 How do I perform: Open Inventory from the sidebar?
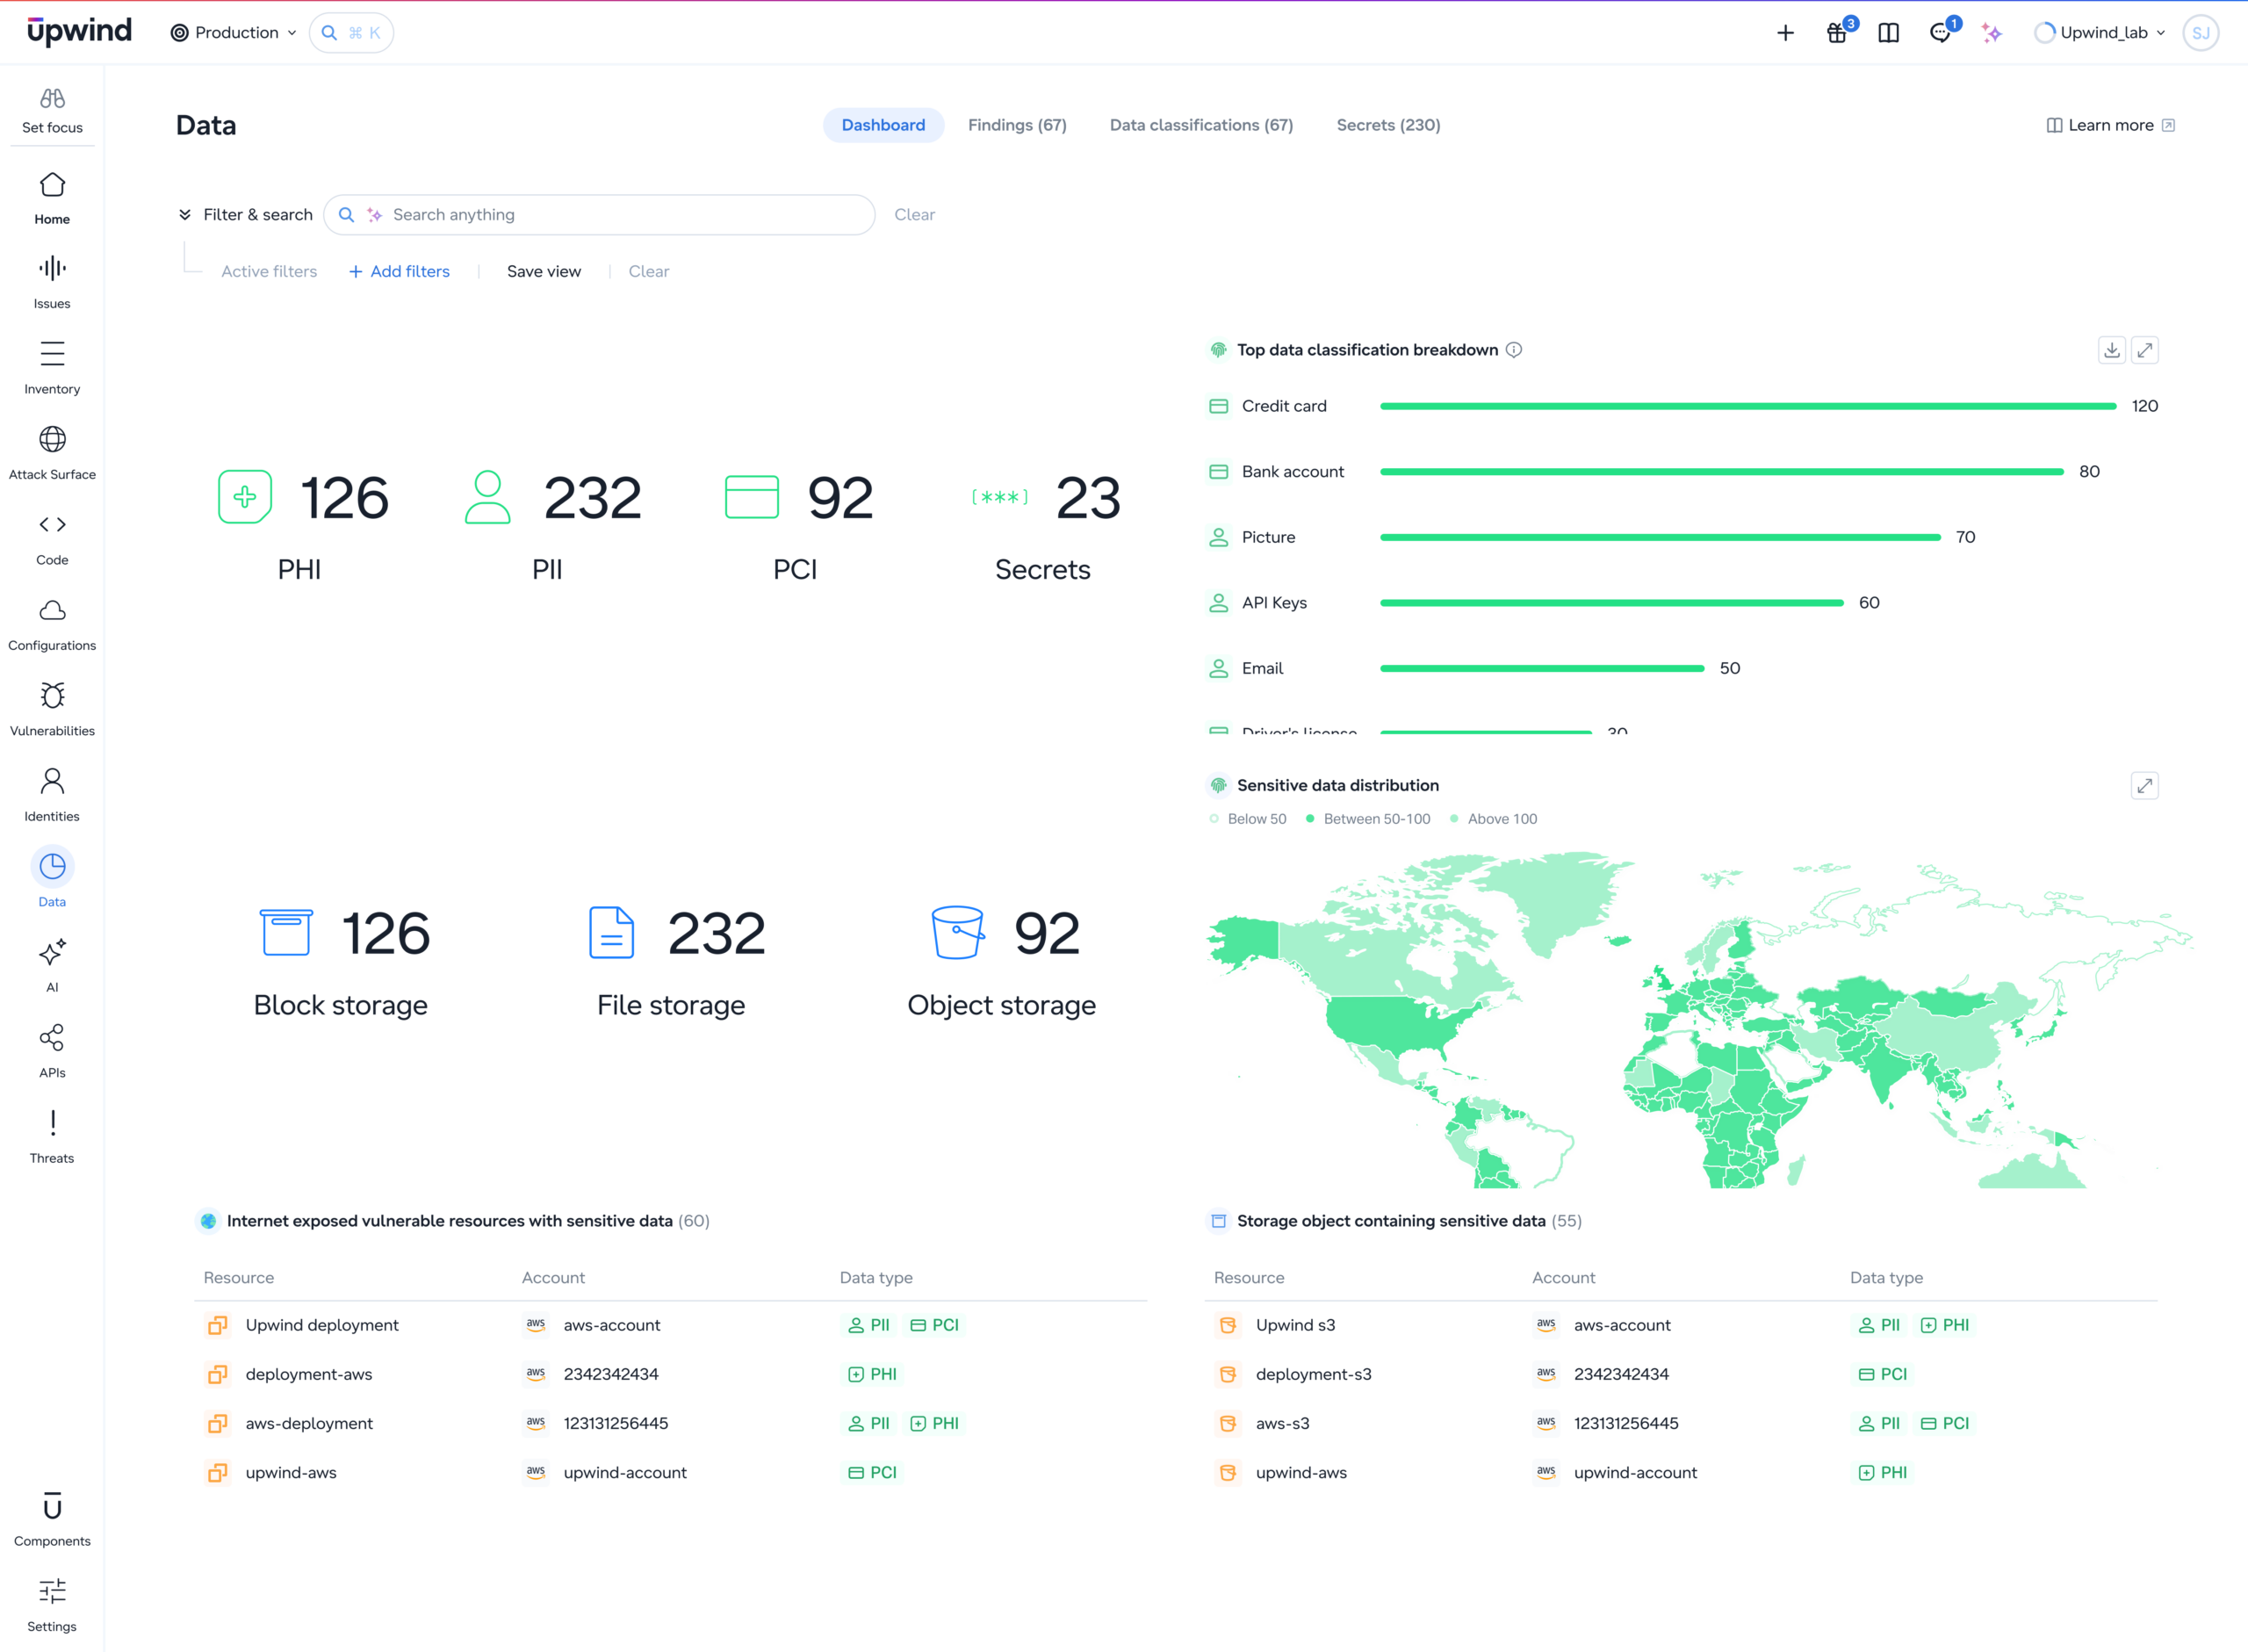[x=52, y=368]
